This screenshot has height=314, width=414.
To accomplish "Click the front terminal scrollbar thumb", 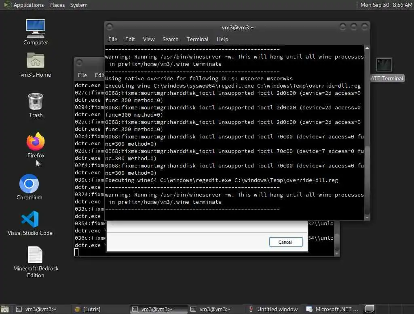I will 367,180.
